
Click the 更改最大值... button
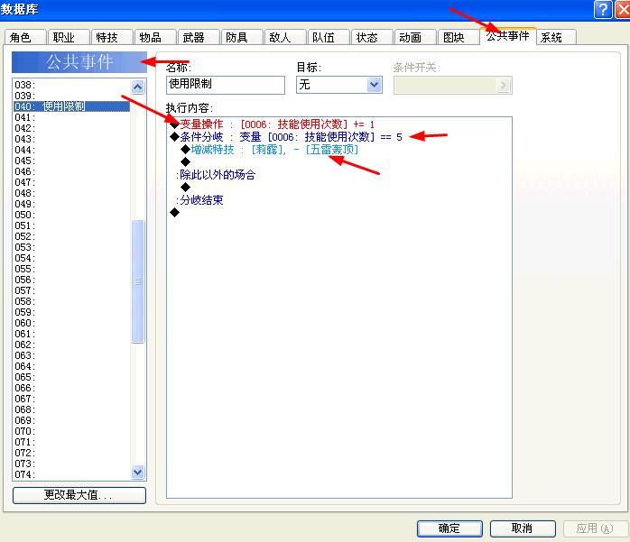point(79,495)
